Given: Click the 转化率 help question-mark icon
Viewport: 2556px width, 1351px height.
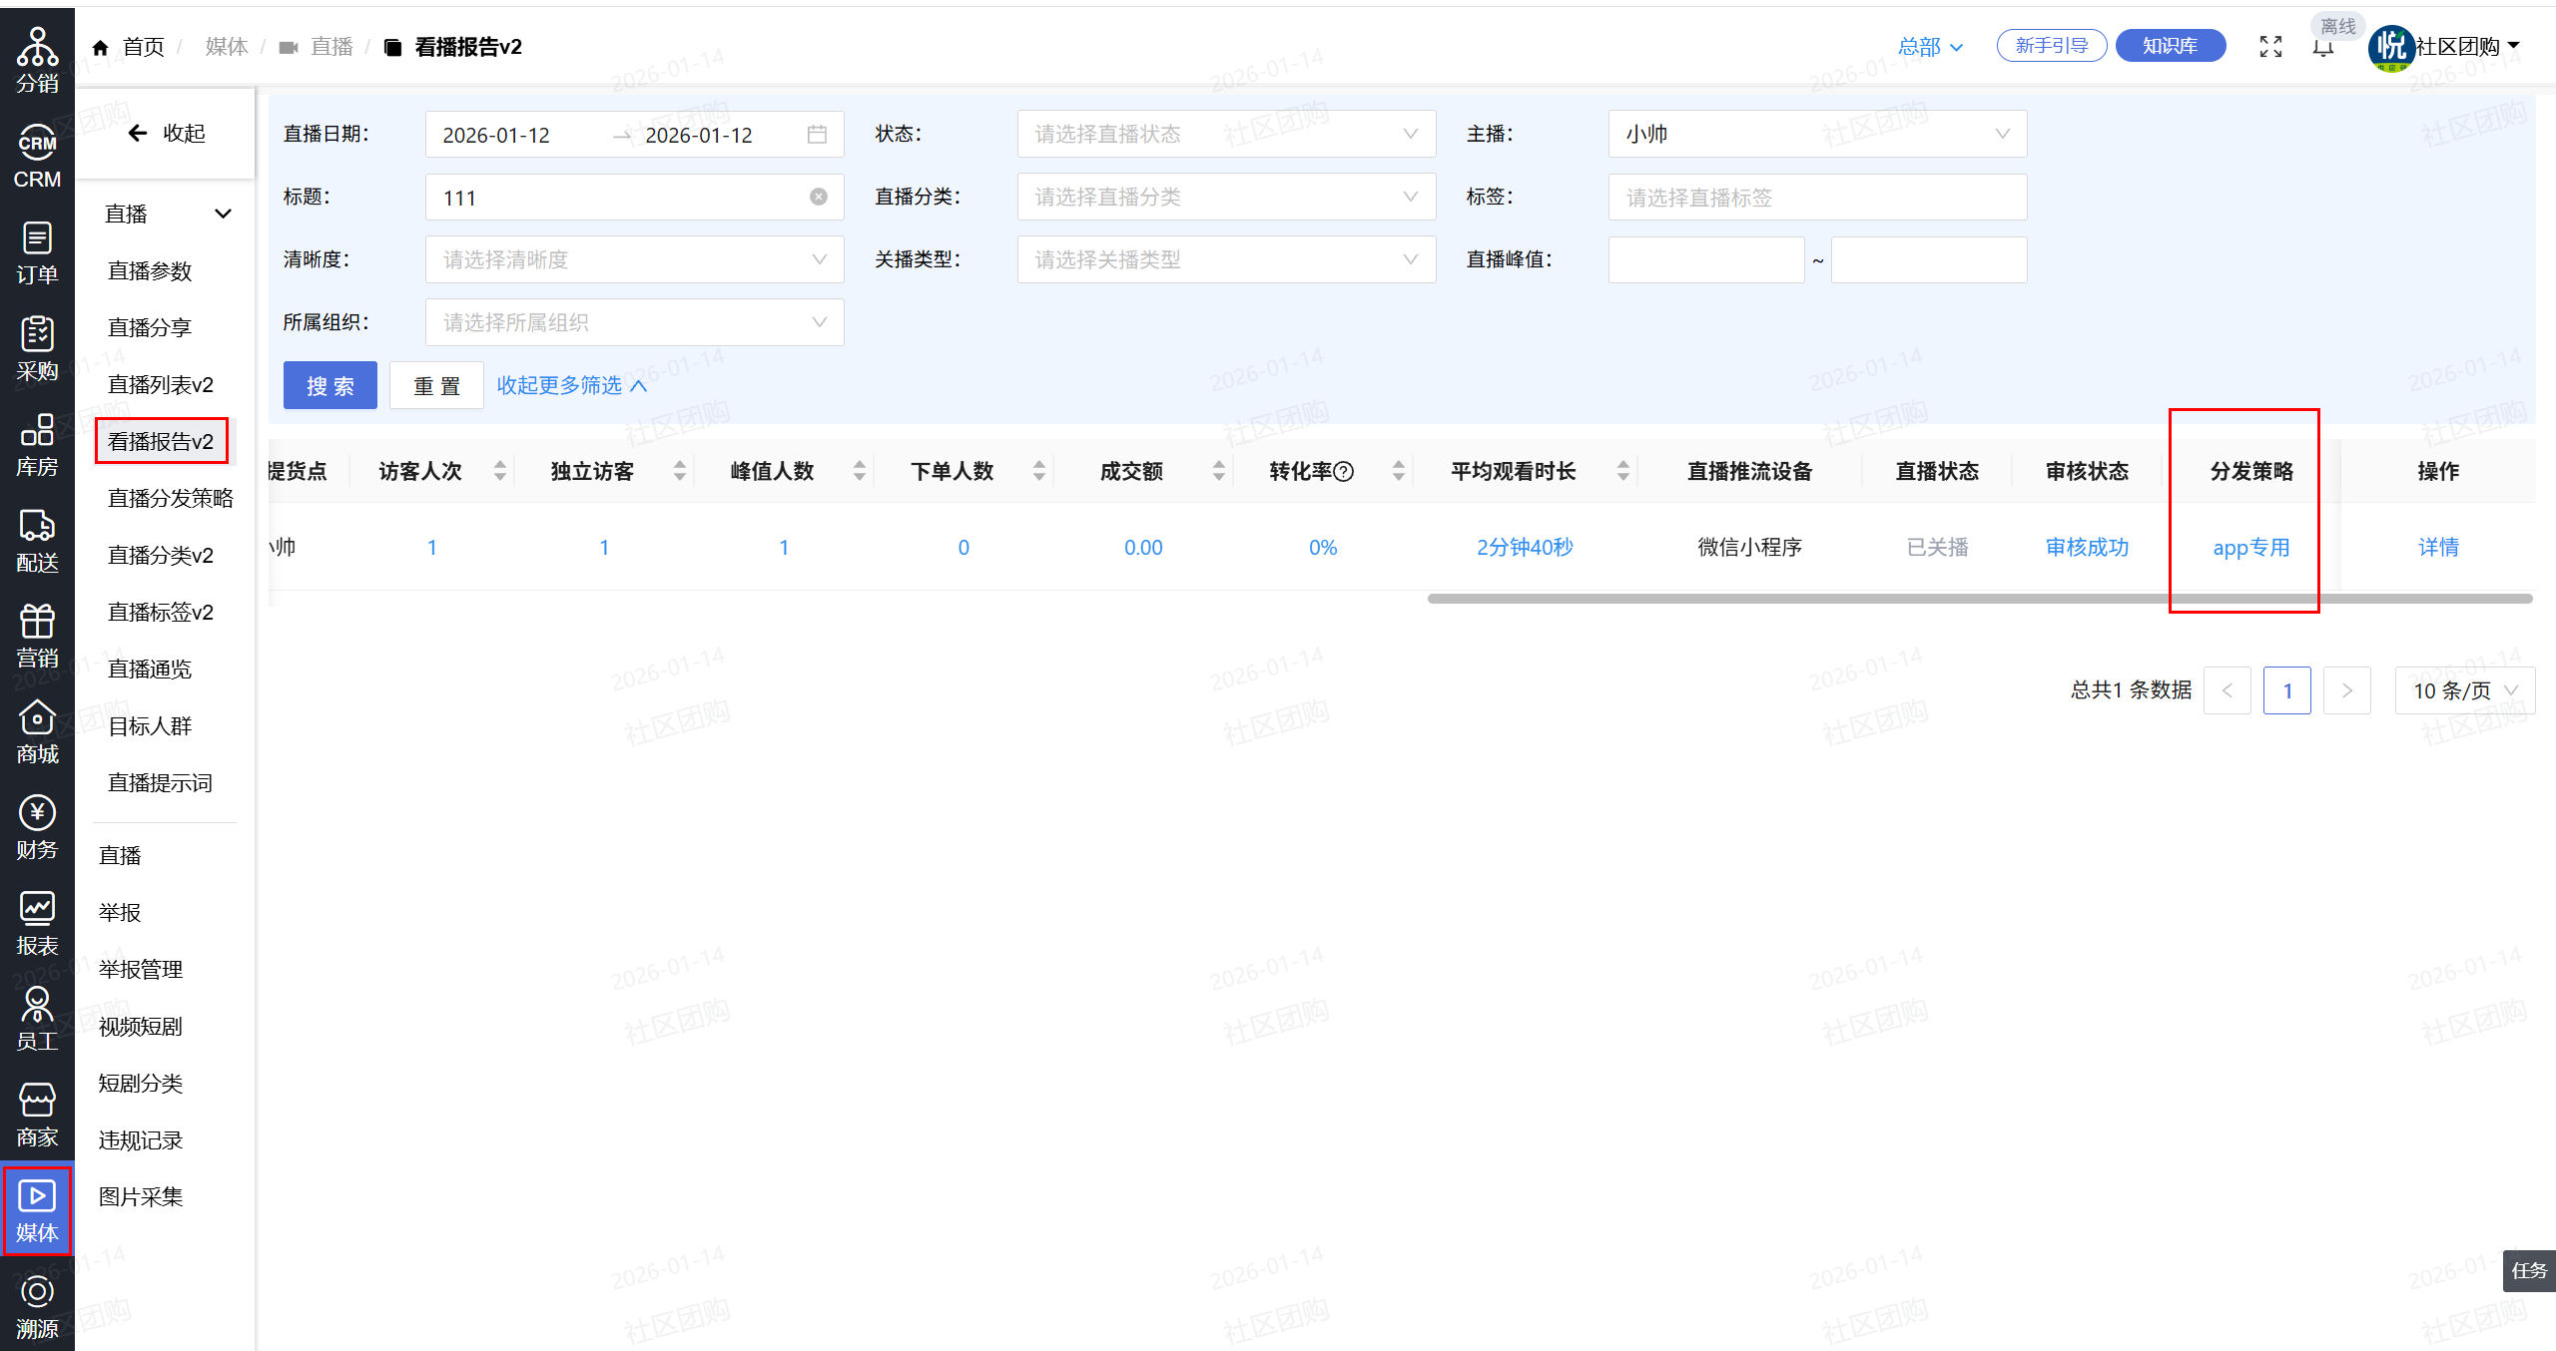Looking at the screenshot, I should tap(1344, 472).
